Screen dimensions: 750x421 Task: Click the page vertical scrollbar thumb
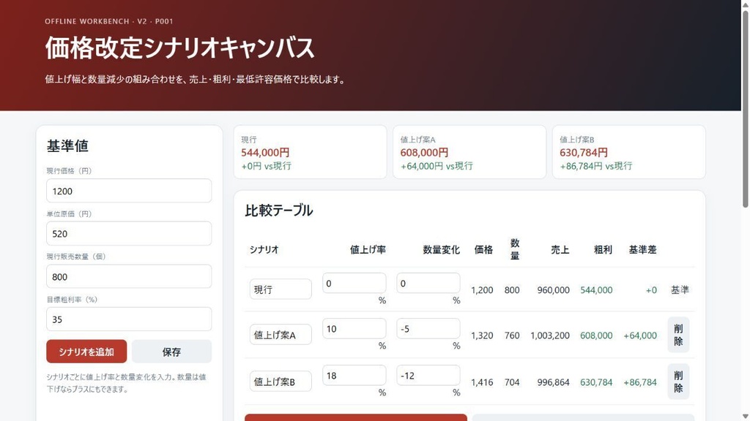[745, 109]
